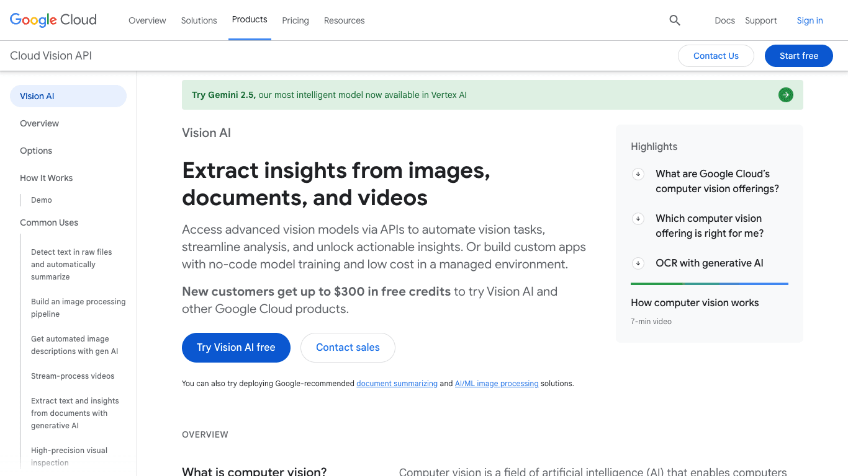Select Overview in the left sidebar
The image size is (848, 476).
(39, 123)
